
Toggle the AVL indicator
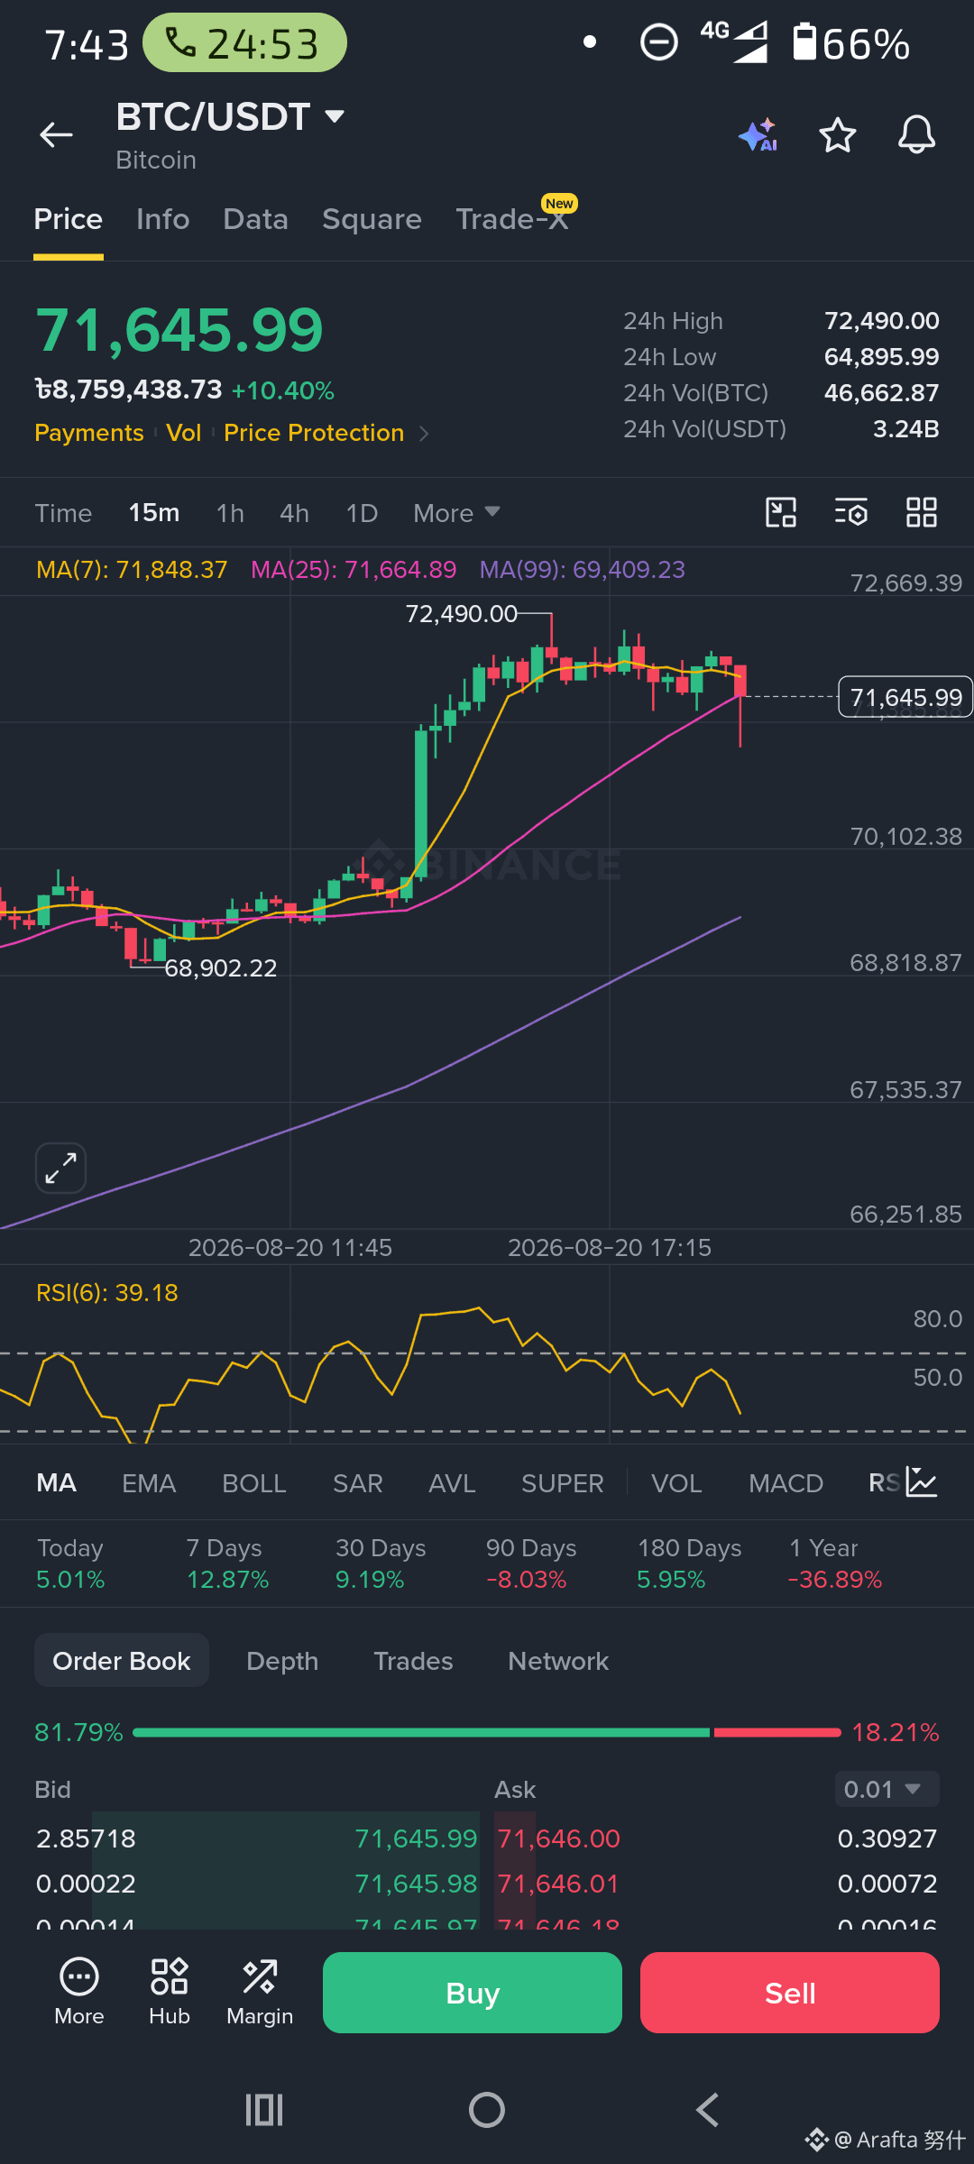tap(452, 1483)
